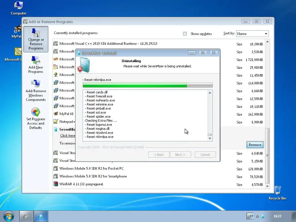
Task: Click the 162,00MB size value for MyPal 68
Action: (256, 114)
